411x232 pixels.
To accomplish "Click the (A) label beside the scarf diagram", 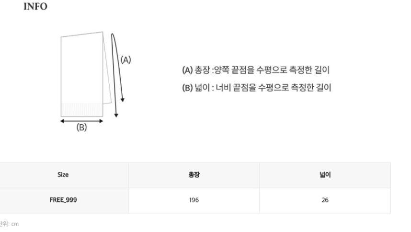I will click(126, 60).
